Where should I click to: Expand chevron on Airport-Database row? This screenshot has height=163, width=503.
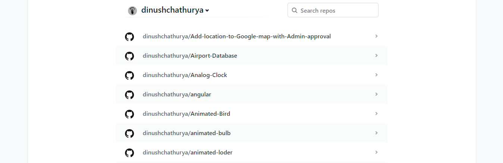pyautogui.click(x=377, y=55)
